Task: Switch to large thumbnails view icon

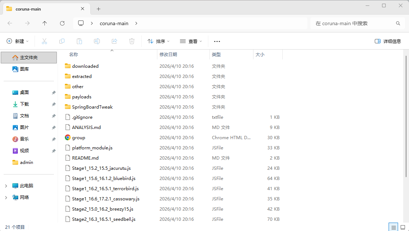Action: point(403,227)
